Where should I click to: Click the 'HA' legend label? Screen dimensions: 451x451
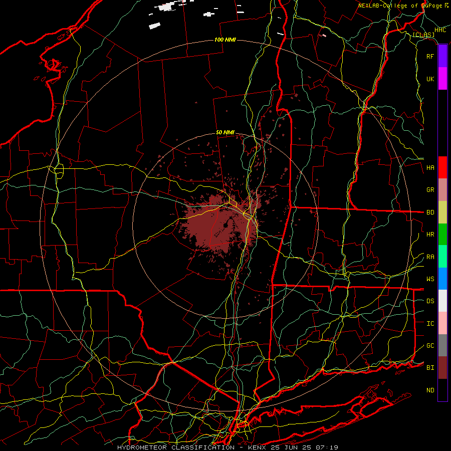430,167
